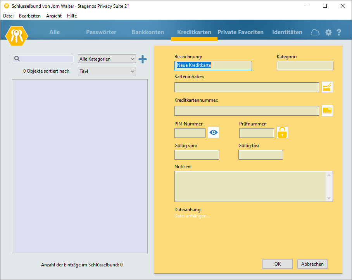The width and height of the screenshot is (352, 280).
Task: Click the blue plus icon to add entry
Action: tap(143, 59)
